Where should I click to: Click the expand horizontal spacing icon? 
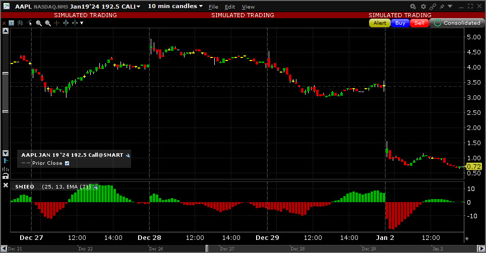tap(66, 23)
